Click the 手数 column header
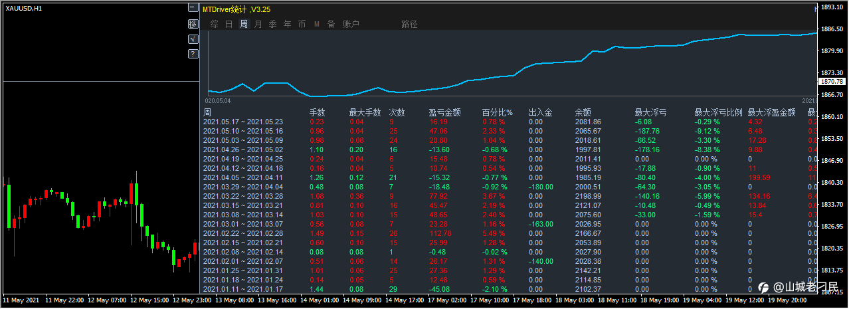 tap(318, 113)
